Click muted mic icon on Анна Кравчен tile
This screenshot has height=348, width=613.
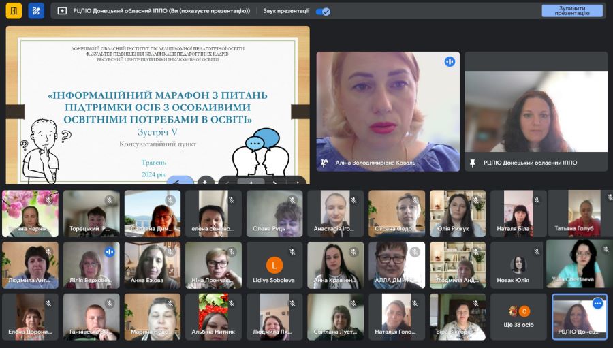pos(353,252)
